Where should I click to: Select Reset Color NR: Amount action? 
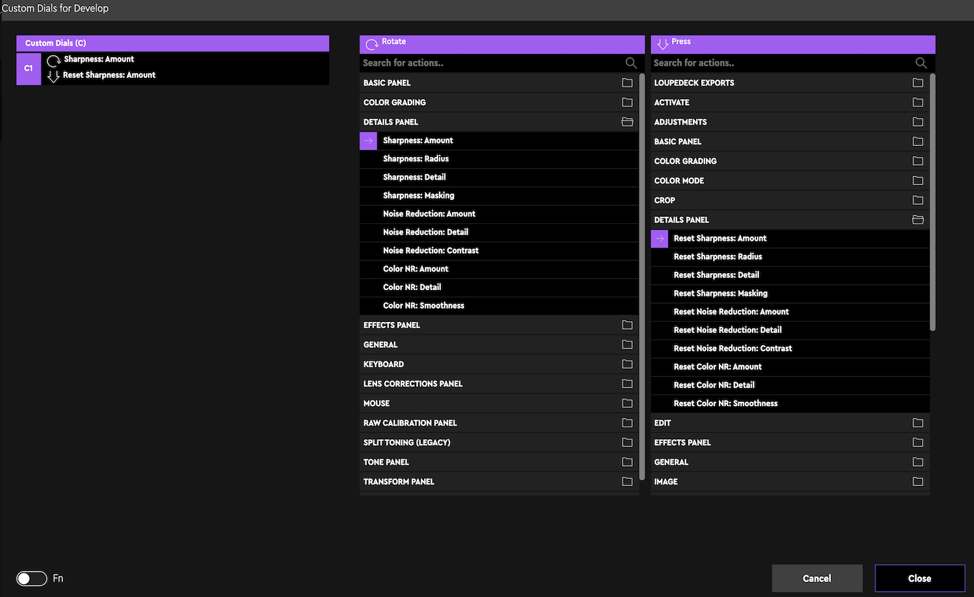point(790,367)
